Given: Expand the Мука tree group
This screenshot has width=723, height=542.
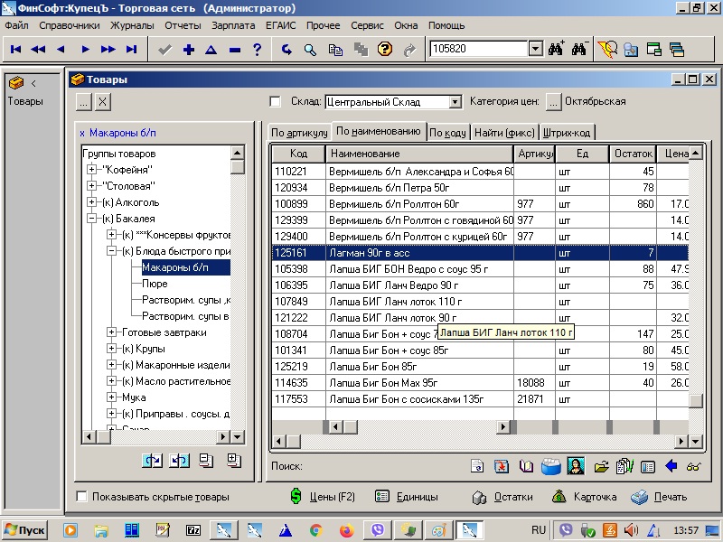Looking at the screenshot, I should [x=111, y=397].
